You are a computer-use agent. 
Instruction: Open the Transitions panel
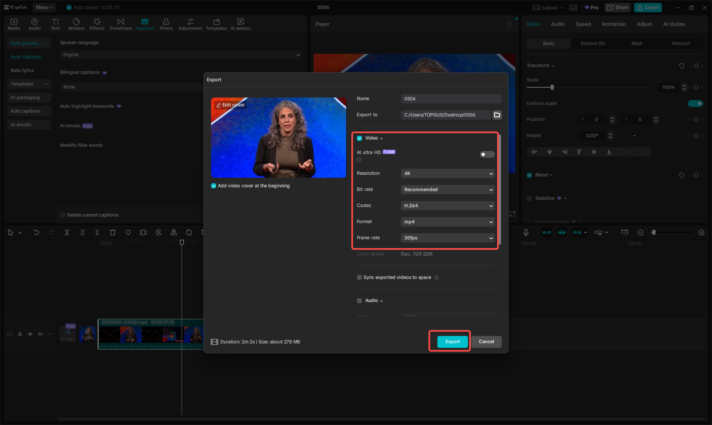[x=120, y=23]
